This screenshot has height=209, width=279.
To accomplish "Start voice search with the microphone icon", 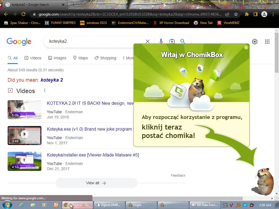I will tap(161, 41).
